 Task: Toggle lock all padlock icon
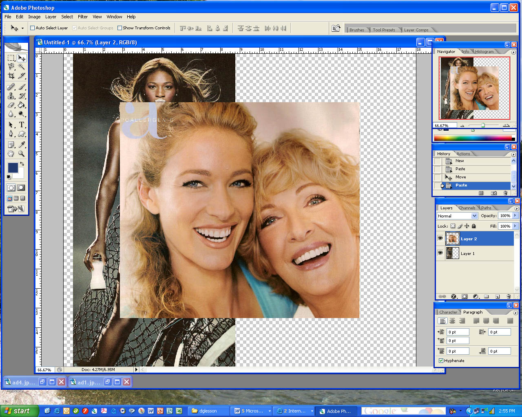pyautogui.click(x=473, y=226)
